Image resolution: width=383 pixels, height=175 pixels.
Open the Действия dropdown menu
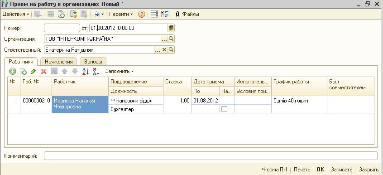point(16,14)
